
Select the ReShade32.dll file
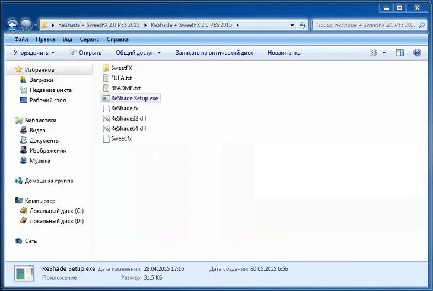click(x=125, y=118)
